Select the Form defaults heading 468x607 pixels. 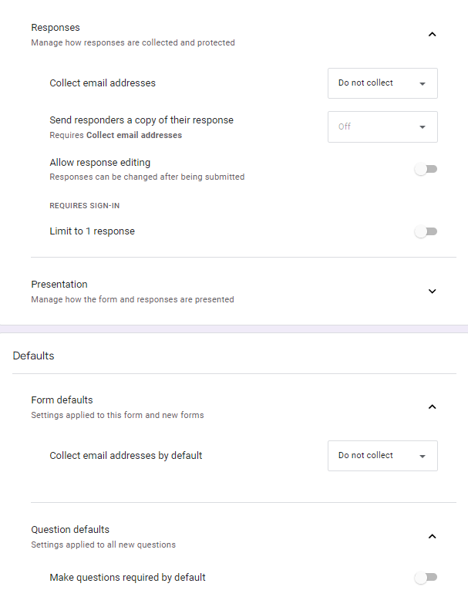[62, 400]
